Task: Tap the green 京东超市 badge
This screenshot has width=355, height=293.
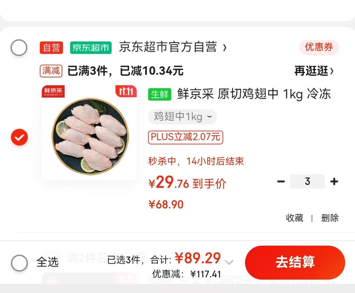Action: tap(91, 48)
